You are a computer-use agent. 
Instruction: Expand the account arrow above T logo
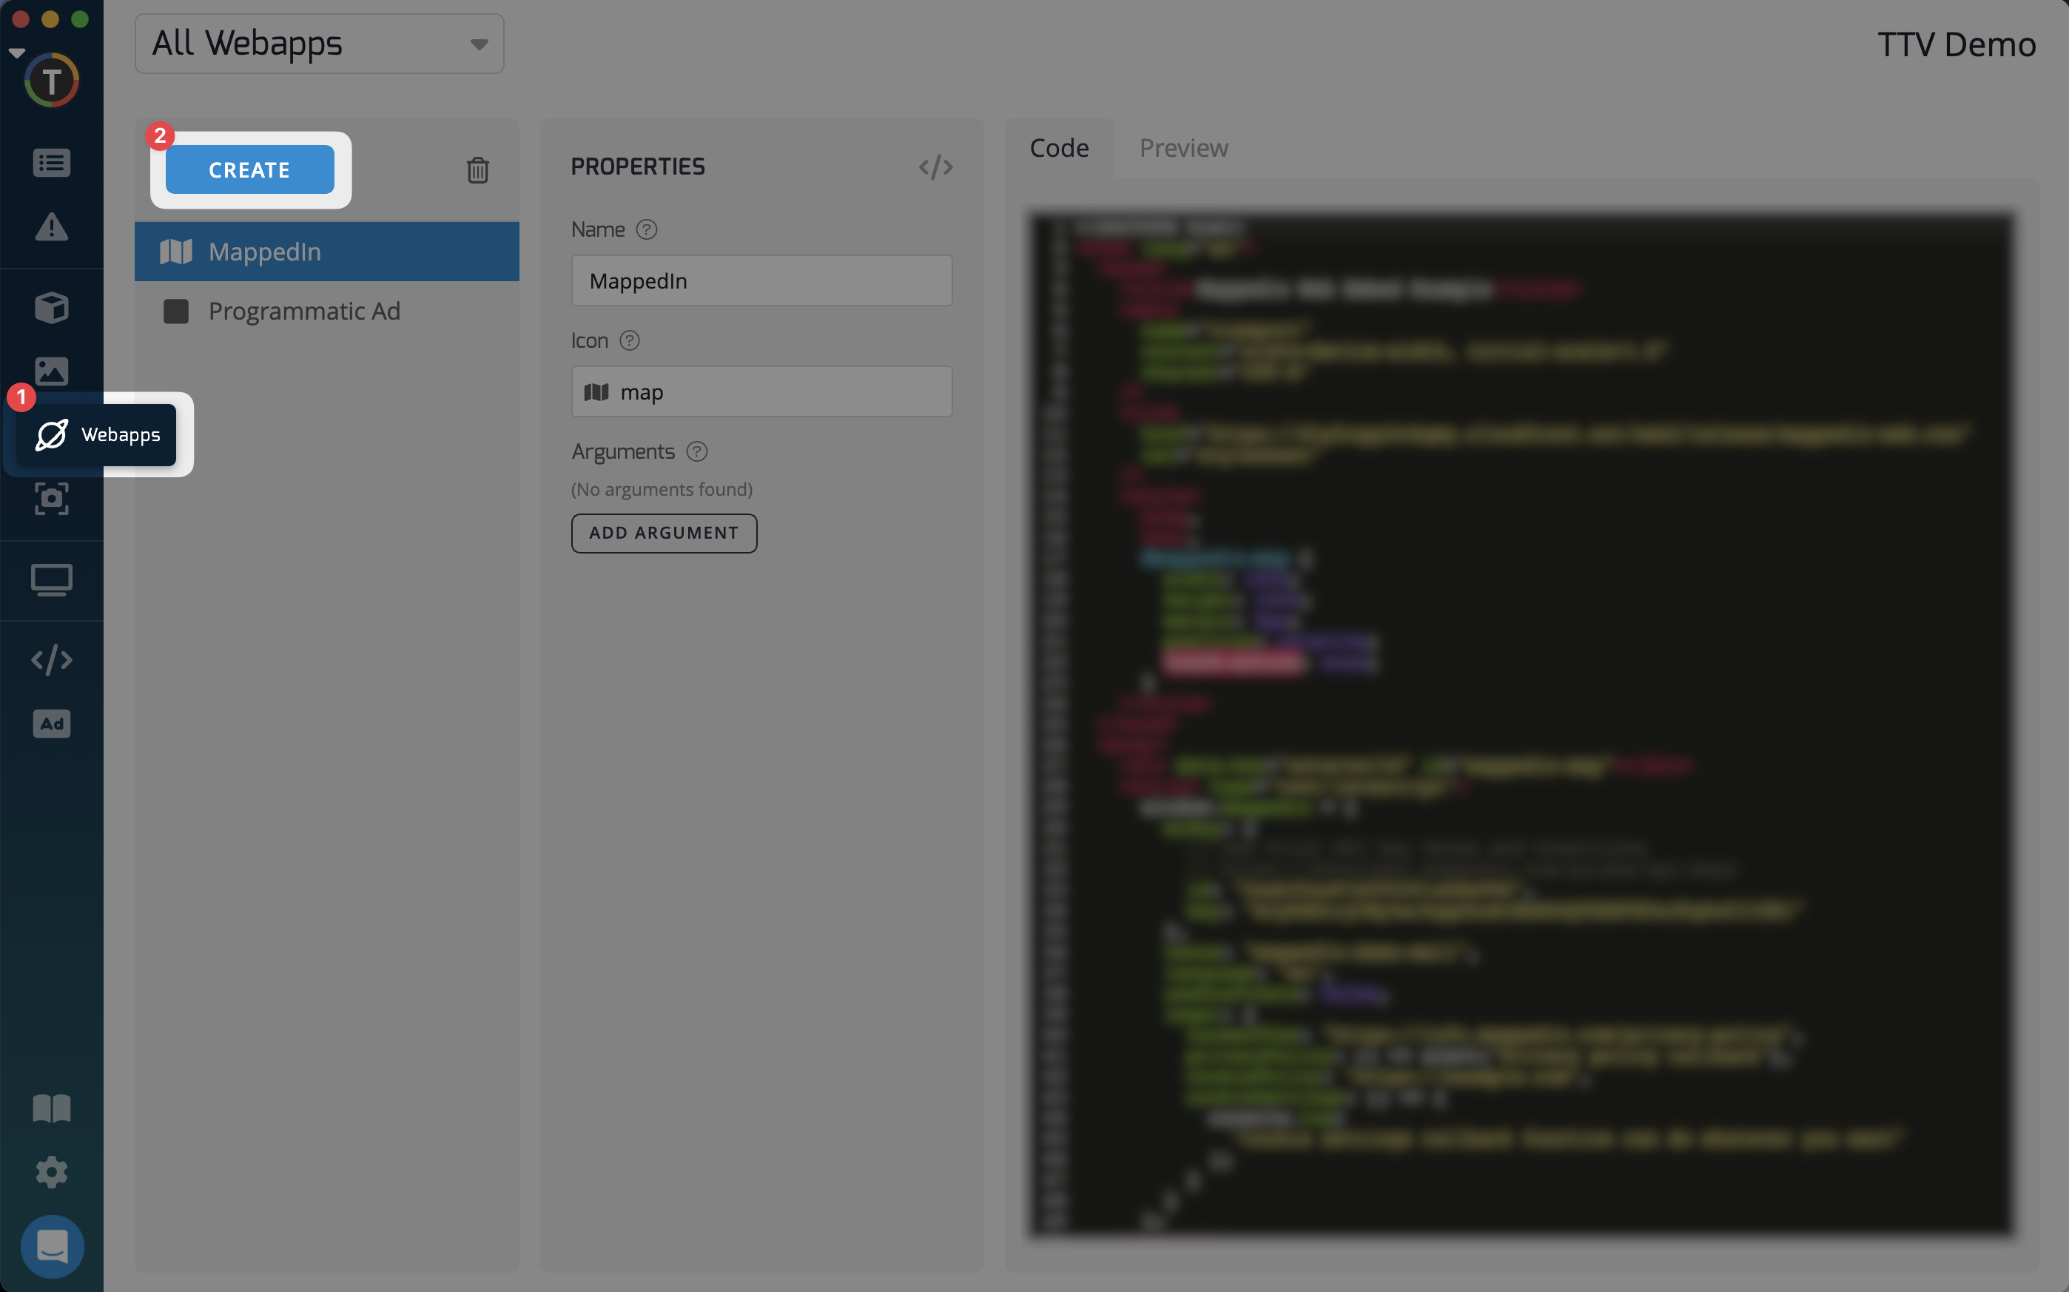(17, 53)
